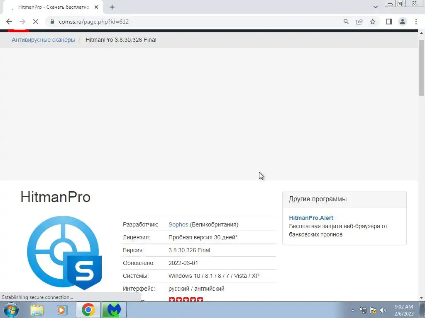Open the Windows Start menu
This screenshot has height=318, width=425.
(x=11, y=310)
